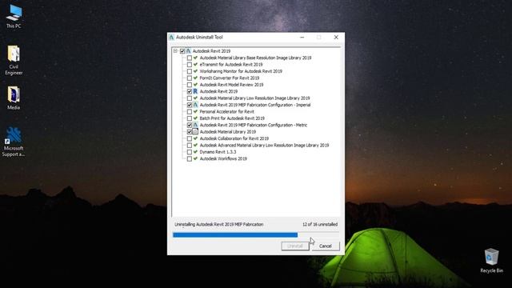The image size is (512, 288).
Task: Open the Recycle Bin icon
Action: point(491,261)
